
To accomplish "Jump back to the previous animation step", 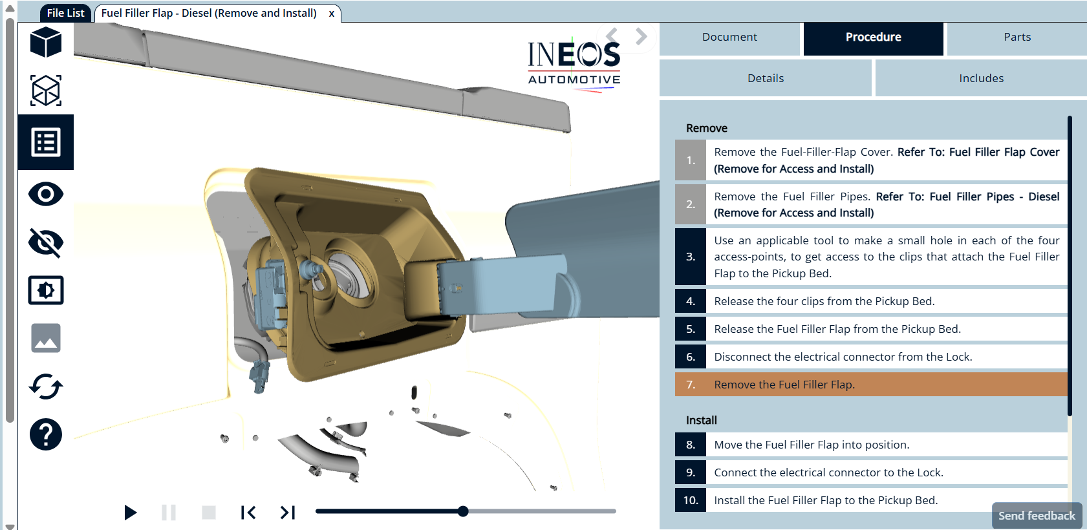I will pos(248,513).
